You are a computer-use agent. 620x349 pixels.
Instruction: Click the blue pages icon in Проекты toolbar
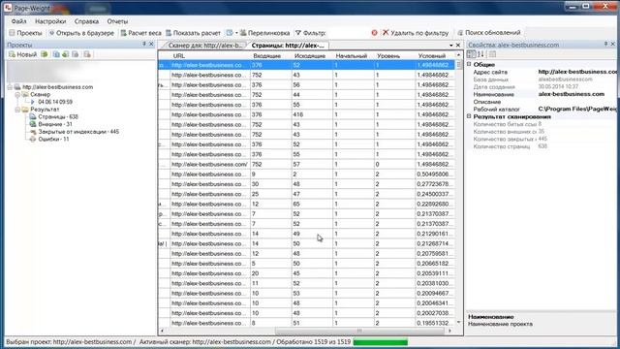56,54
